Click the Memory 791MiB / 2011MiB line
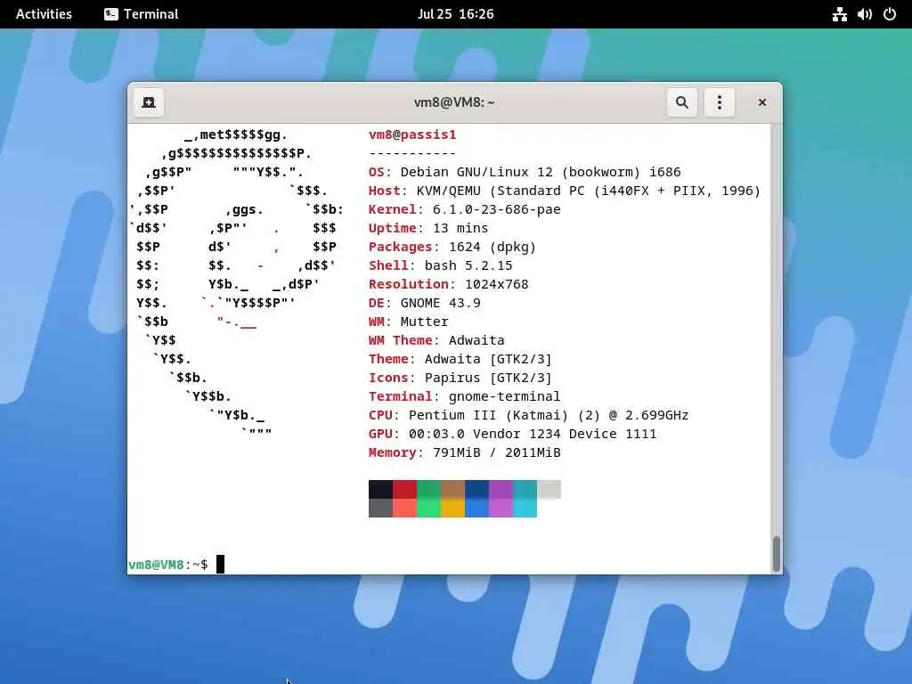The height and width of the screenshot is (684, 912). coord(464,452)
